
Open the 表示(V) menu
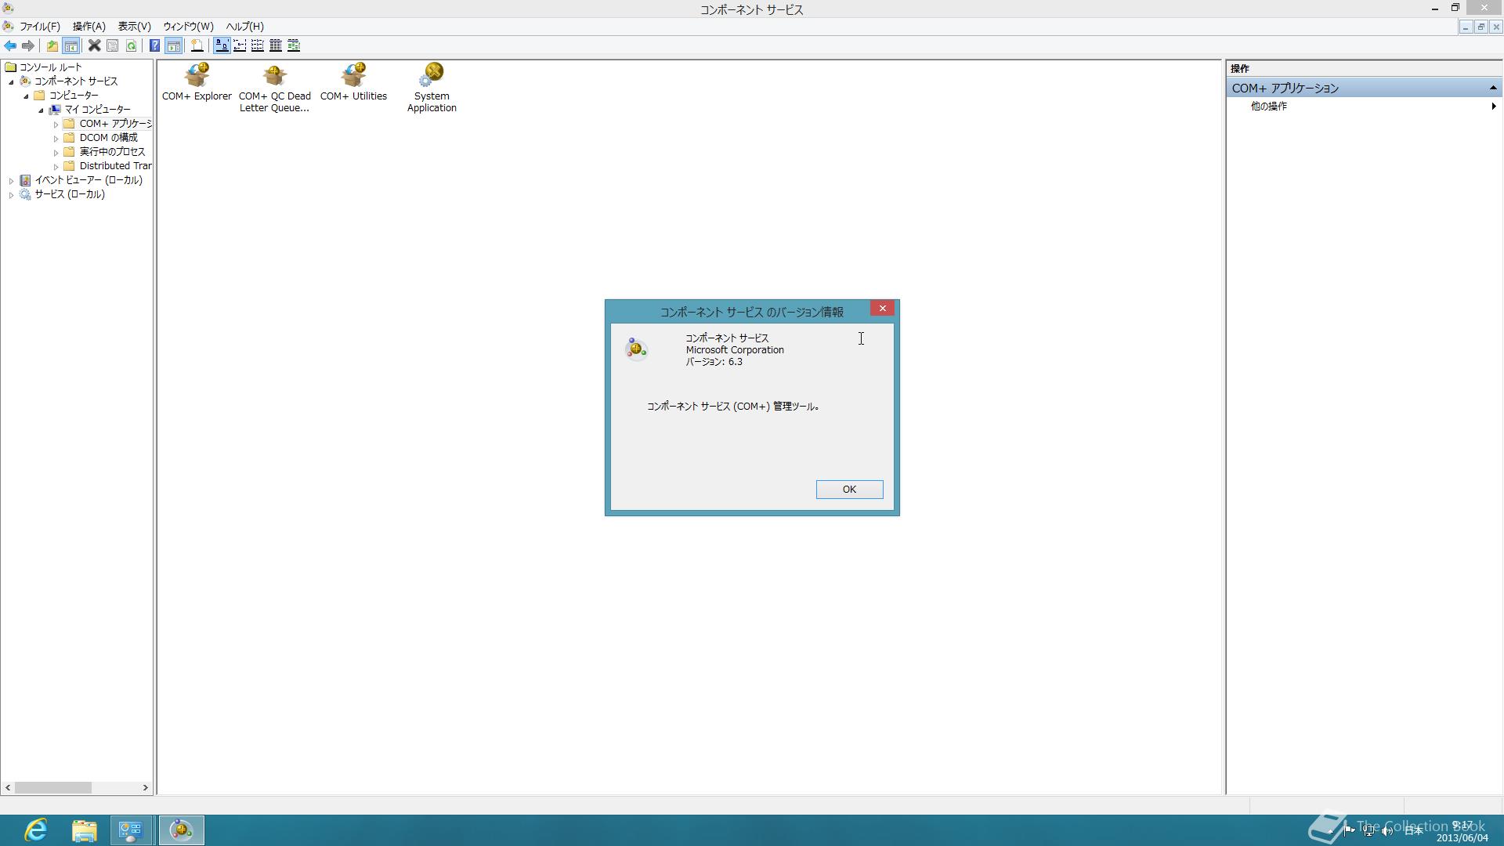tap(134, 26)
